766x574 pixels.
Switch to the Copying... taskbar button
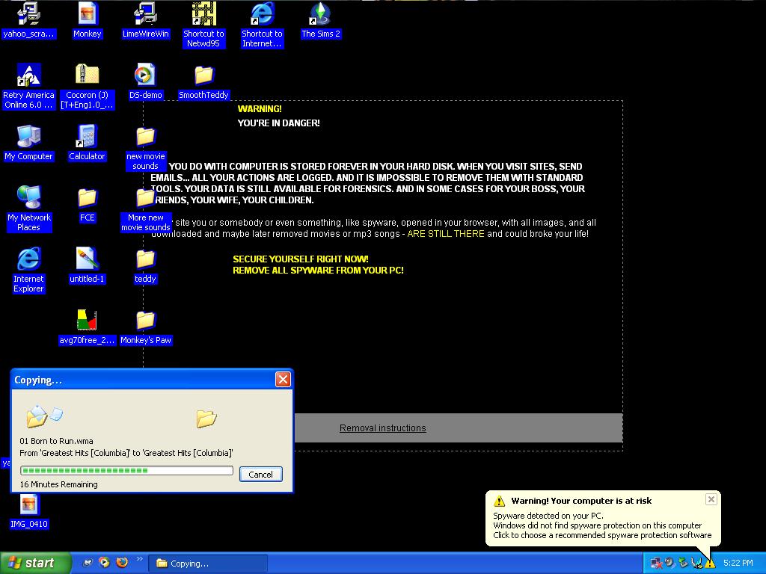[209, 564]
